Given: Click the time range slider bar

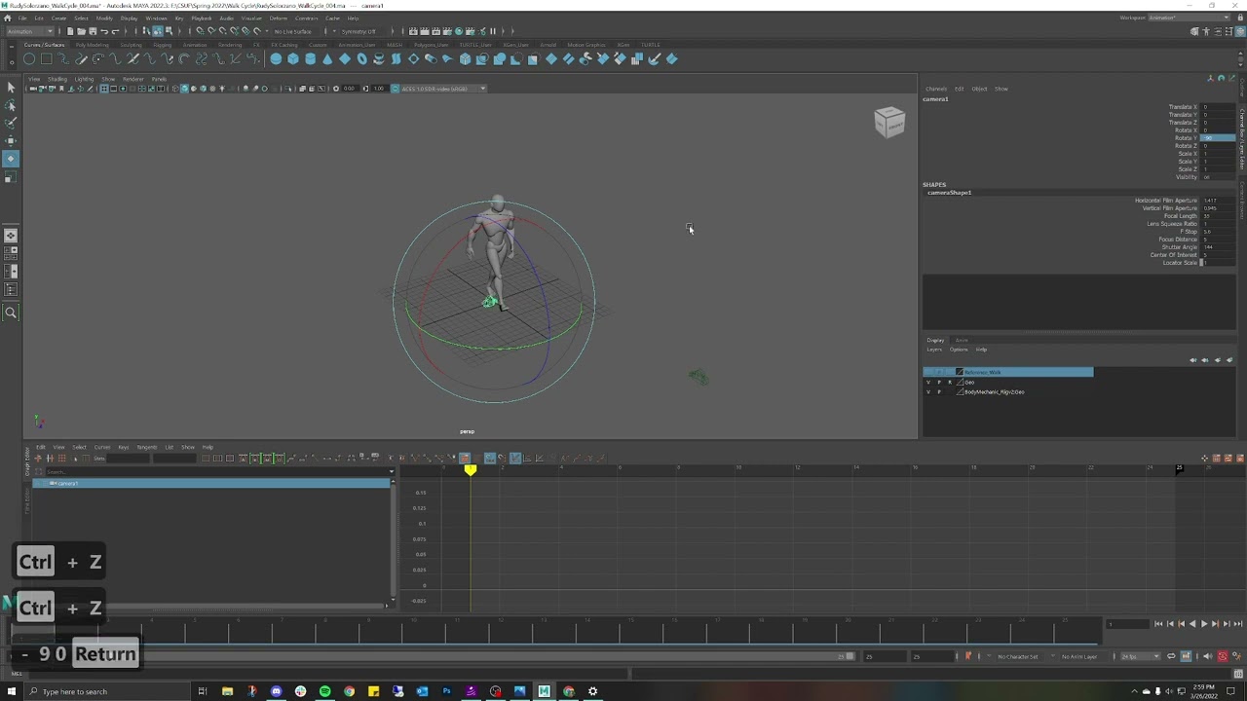Looking at the screenshot, I should [432, 656].
